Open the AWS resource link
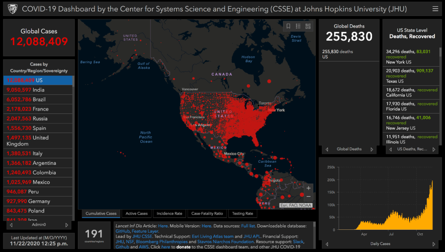445x252 pixels. [143, 247]
